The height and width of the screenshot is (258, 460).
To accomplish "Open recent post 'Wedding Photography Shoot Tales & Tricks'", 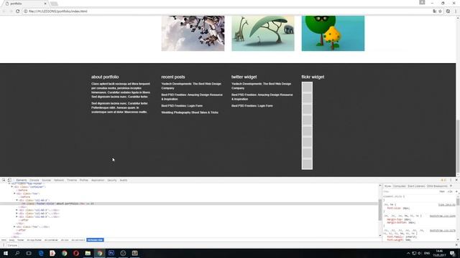I will (190, 113).
